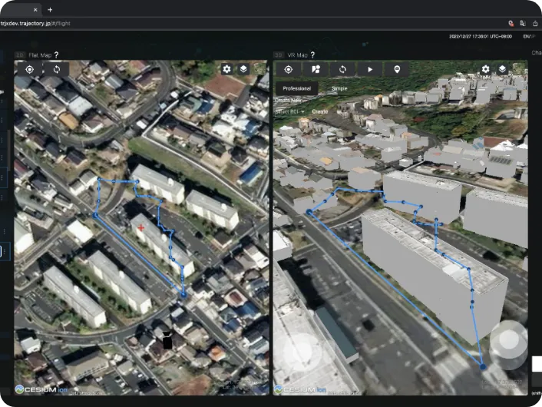Click the Cesium ion logo on VR Map

click(x=300, y=389)
